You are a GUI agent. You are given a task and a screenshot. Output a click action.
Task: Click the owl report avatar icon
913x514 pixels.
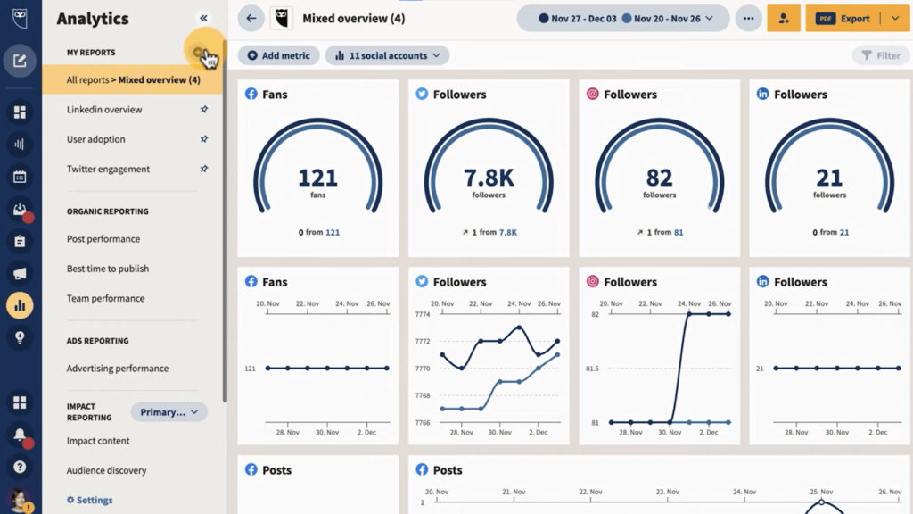tap(282, 18)
